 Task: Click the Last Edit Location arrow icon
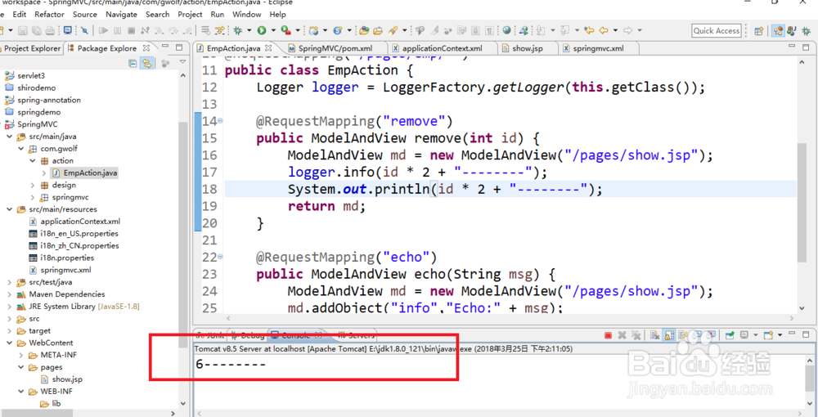[x=589, y=30]
